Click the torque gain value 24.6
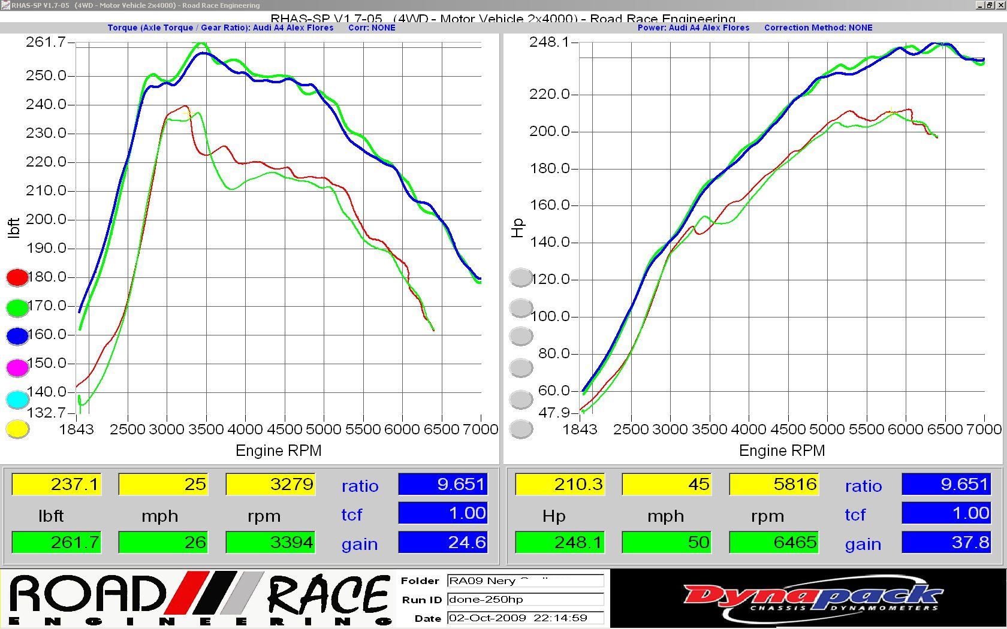 pos(442,543)
